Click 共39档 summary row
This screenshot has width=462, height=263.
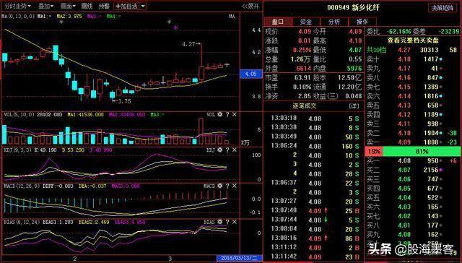pos(413,50)
